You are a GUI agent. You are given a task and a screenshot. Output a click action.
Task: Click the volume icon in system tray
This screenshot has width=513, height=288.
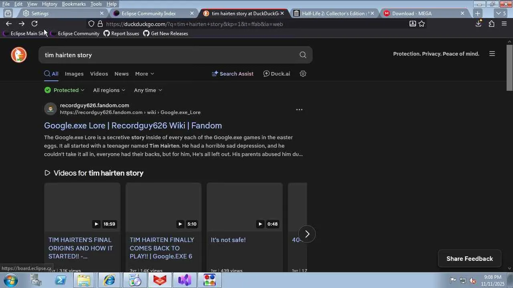coord(473,280)
